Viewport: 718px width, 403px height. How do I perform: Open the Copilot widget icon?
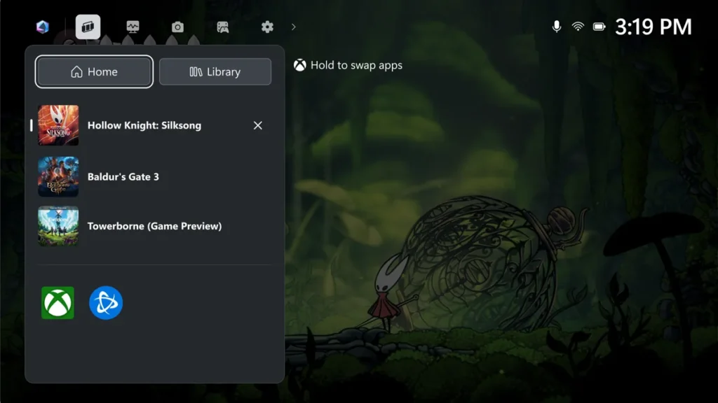point(43,27)
